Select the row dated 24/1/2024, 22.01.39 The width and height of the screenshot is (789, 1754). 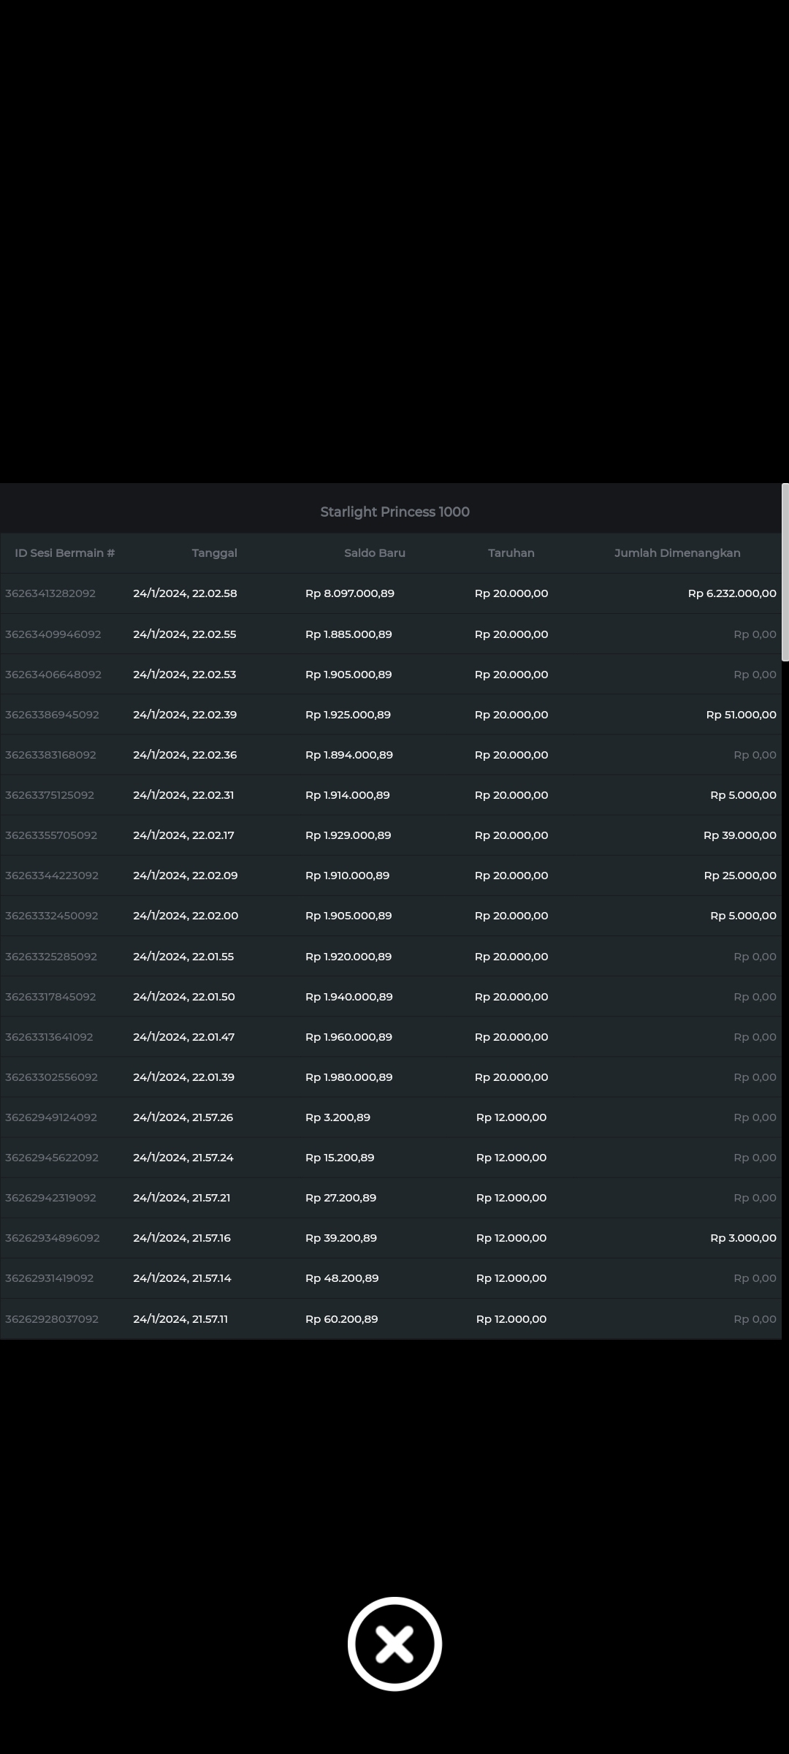(183, 1077)
